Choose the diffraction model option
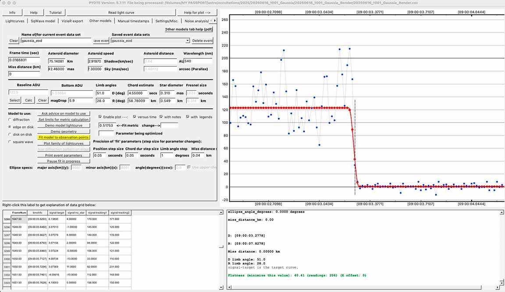The height and width of the screenshot is (292, 505). coord(11,119)
